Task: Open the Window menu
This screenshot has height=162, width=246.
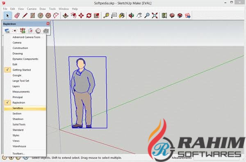Action: tap(64, 9)
